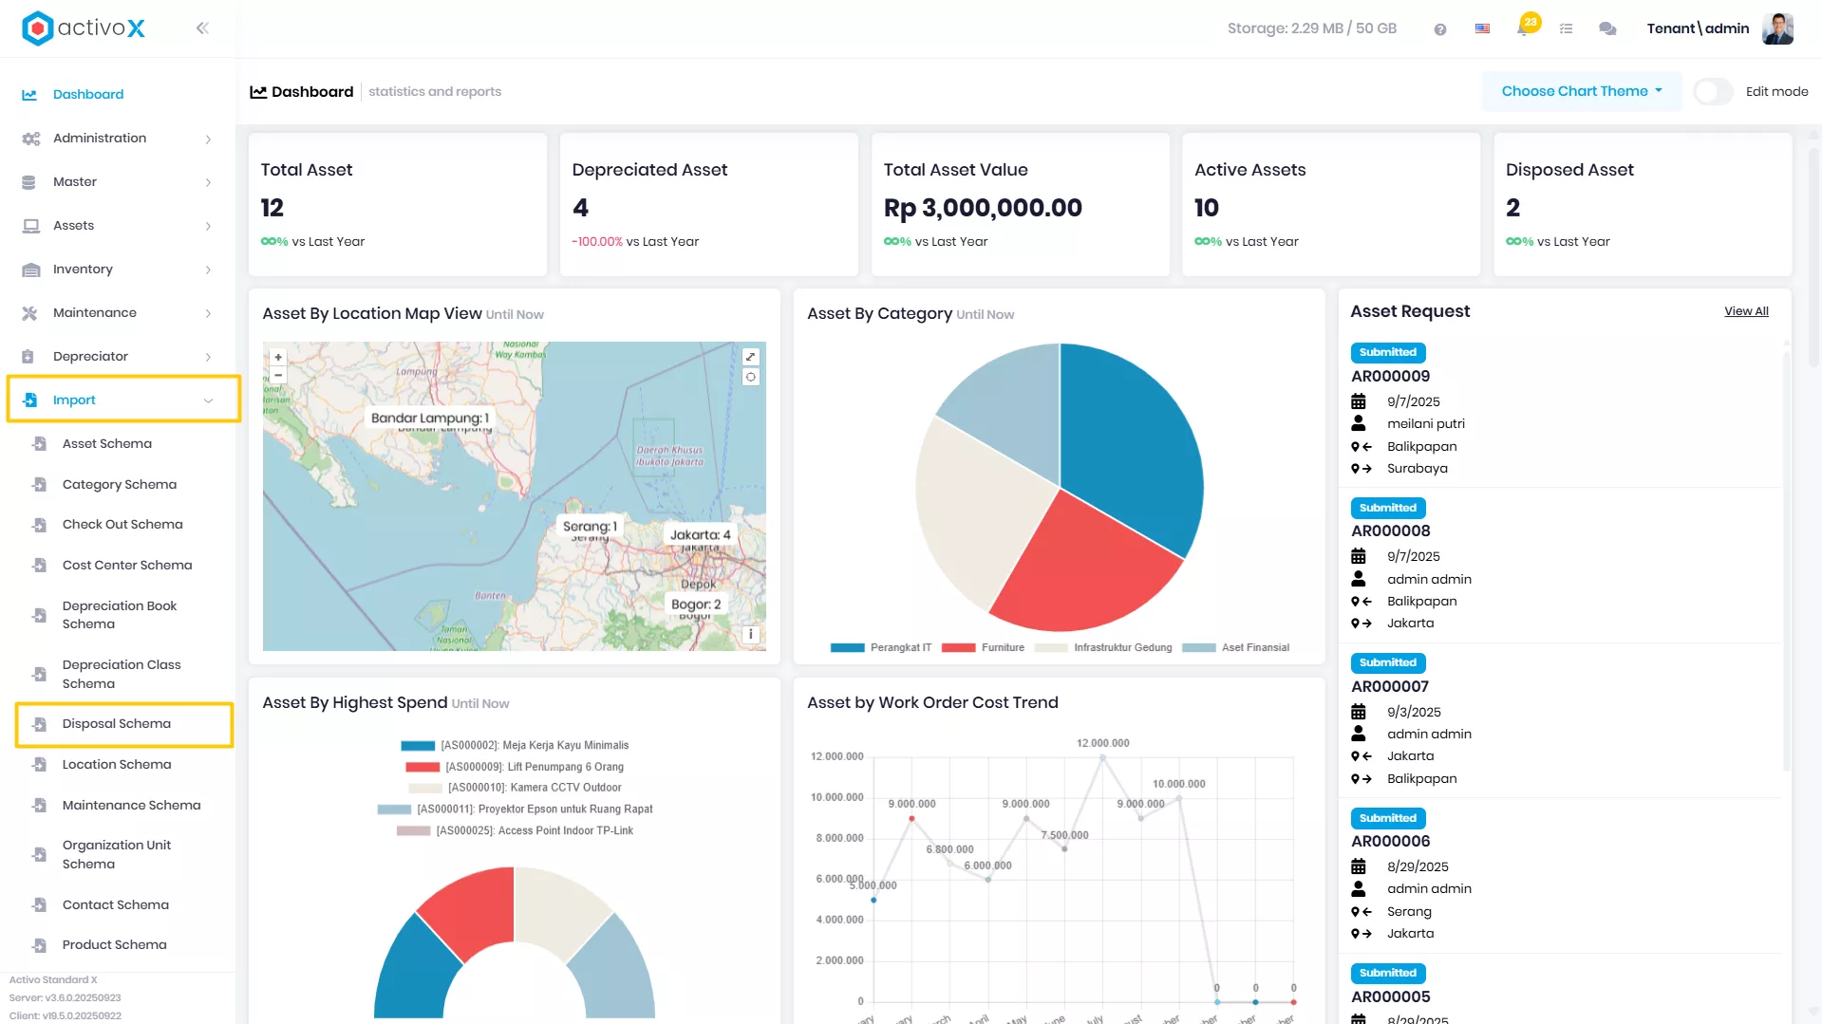
Task: Expand the Master menu
Action: [118, 182]
